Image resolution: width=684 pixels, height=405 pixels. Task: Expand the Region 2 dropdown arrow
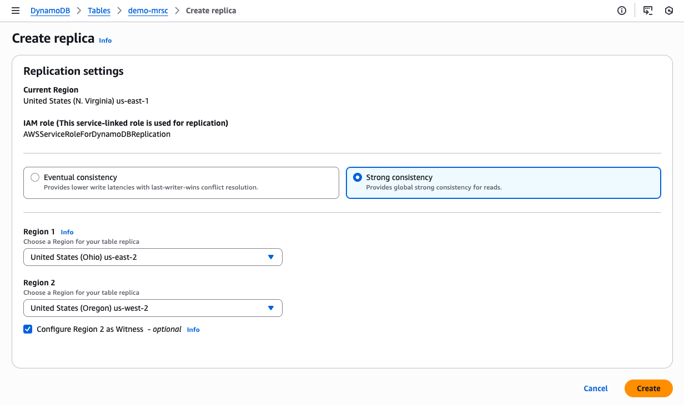point(271,308)
